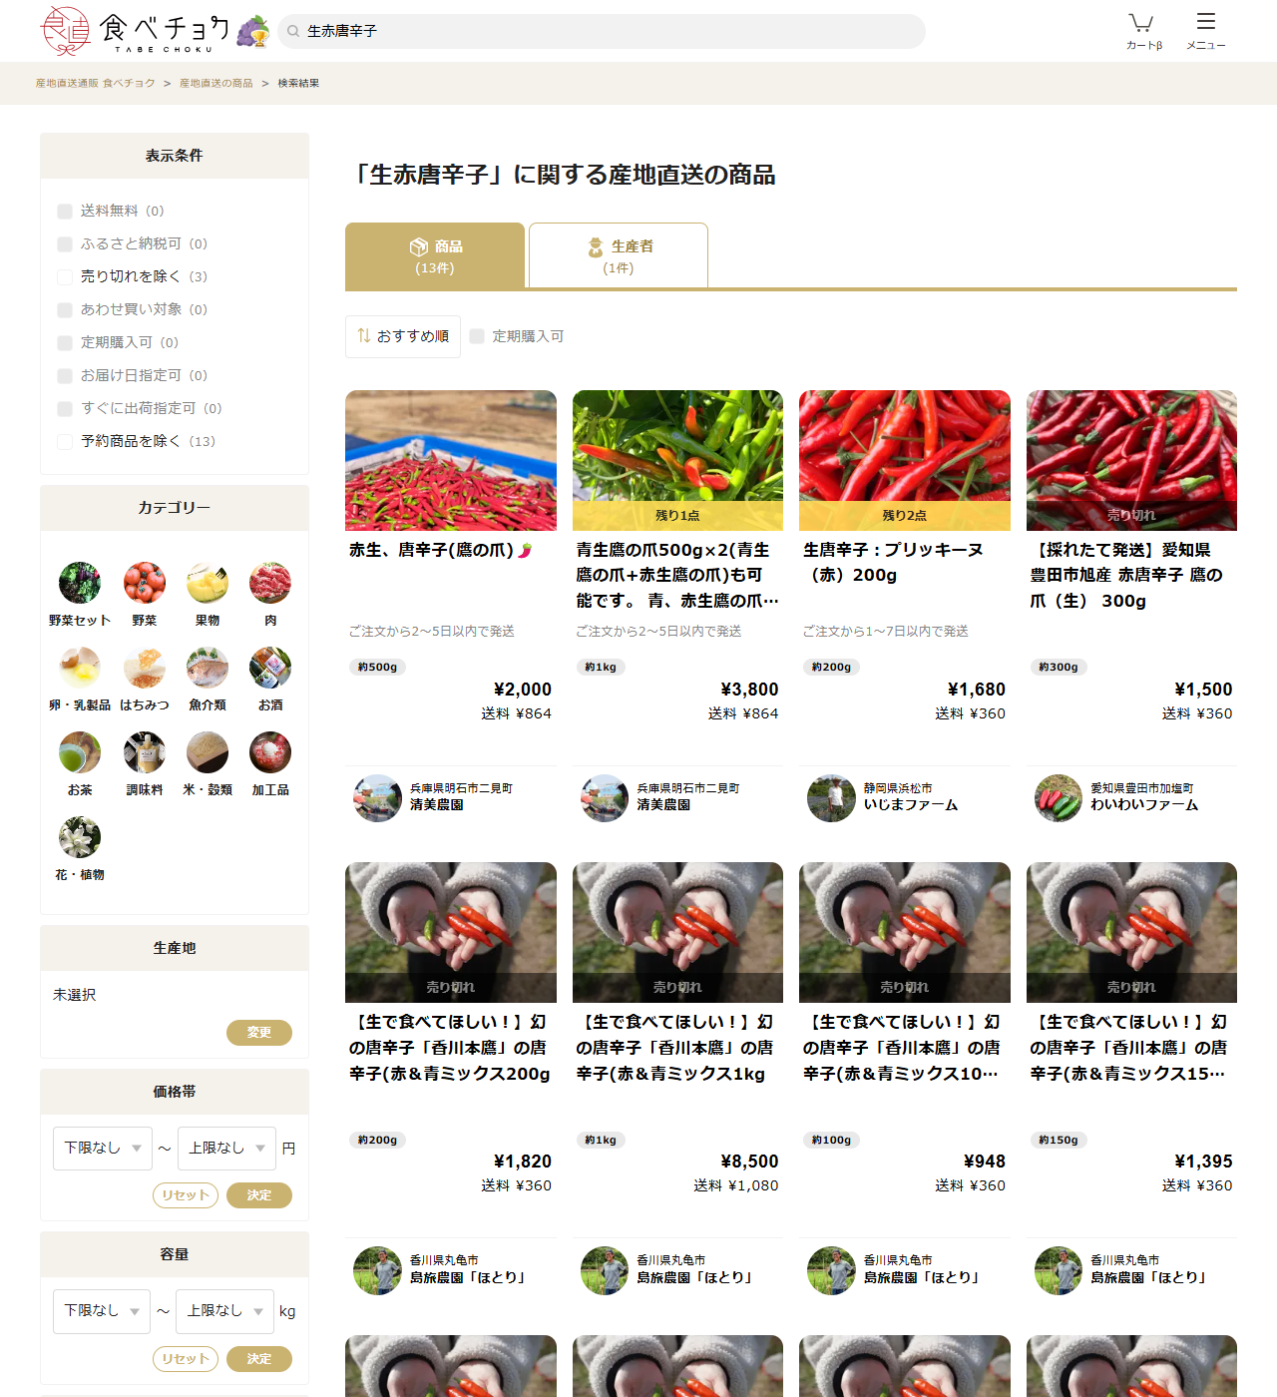This screenshot has width=1277, height=1397.
Task: Open the price lower limit dropdown
Action: (103, 1149)
